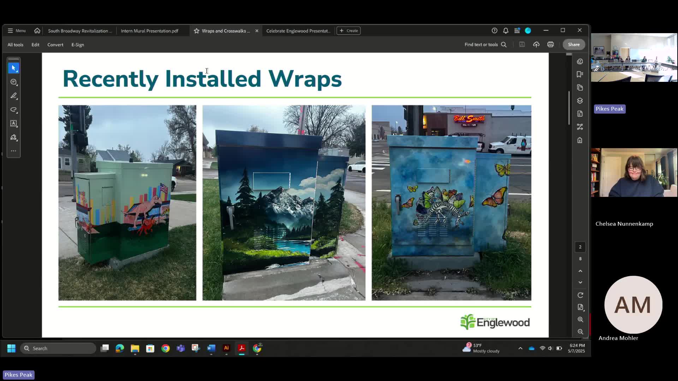Rotate the page view icon
Screen dimensions: 678x381
580,295
